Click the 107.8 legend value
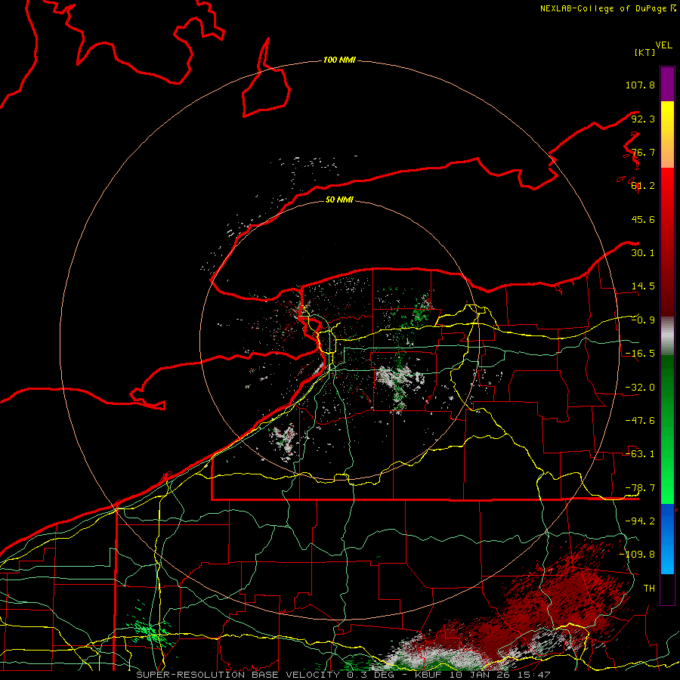Image resolution: width=680 pixels, height=680 pixels. click(640, 85)
